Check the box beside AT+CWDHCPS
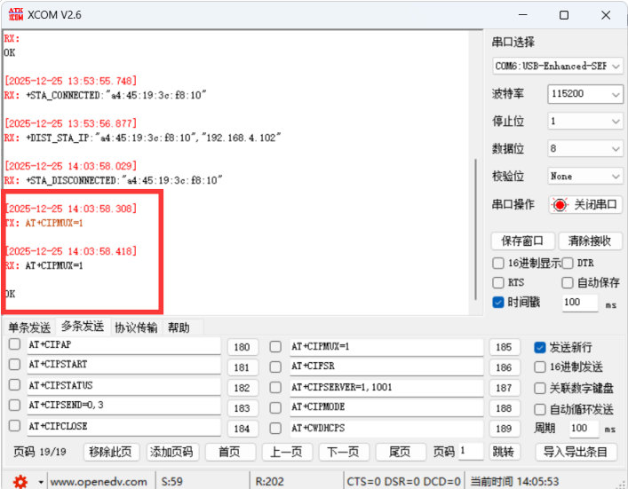628x489 pixels. coord(275,428)
